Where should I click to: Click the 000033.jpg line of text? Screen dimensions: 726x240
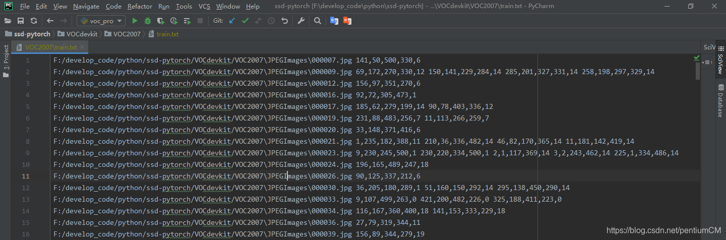tap(308, 200)
